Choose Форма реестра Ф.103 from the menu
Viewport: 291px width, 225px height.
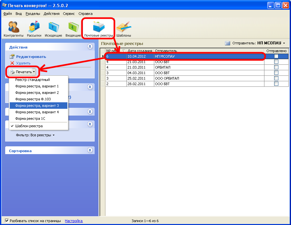click(33, 99)
